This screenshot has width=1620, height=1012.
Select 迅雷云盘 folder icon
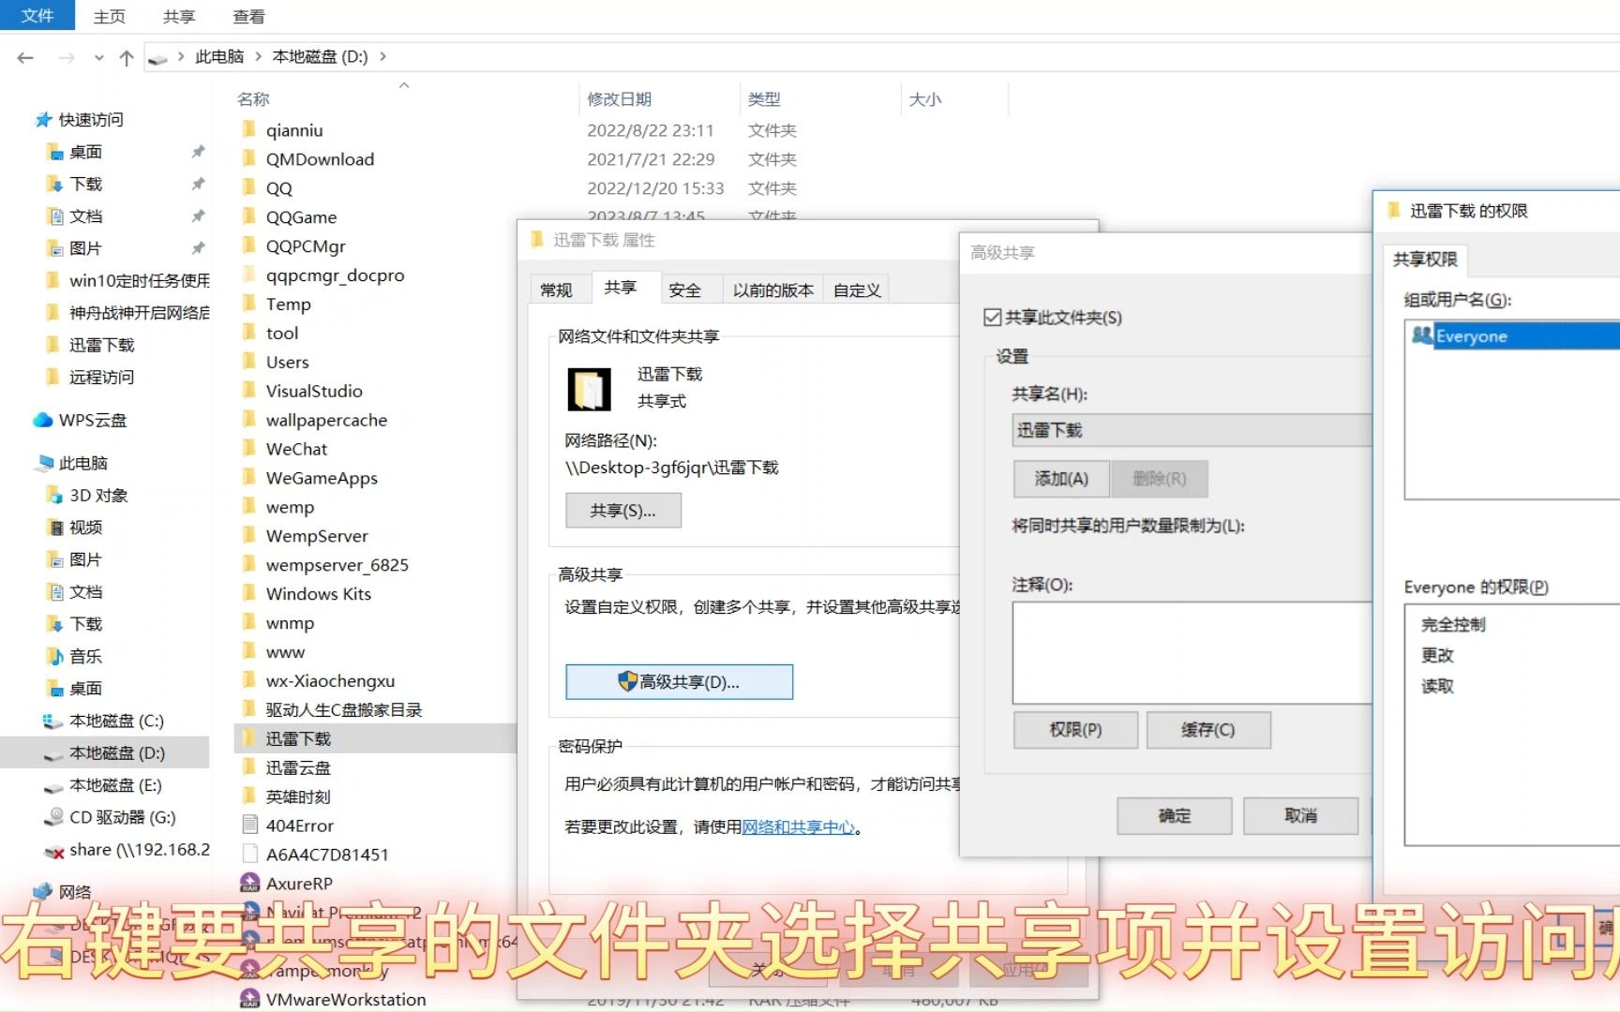pyautogui.click(x=249, y=767)
